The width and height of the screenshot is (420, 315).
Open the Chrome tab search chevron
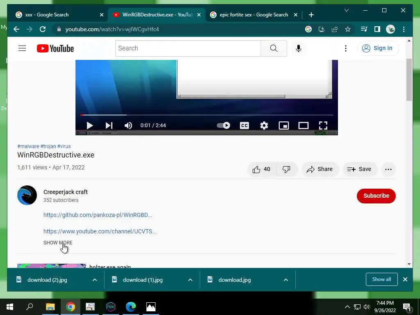[346, 10]
